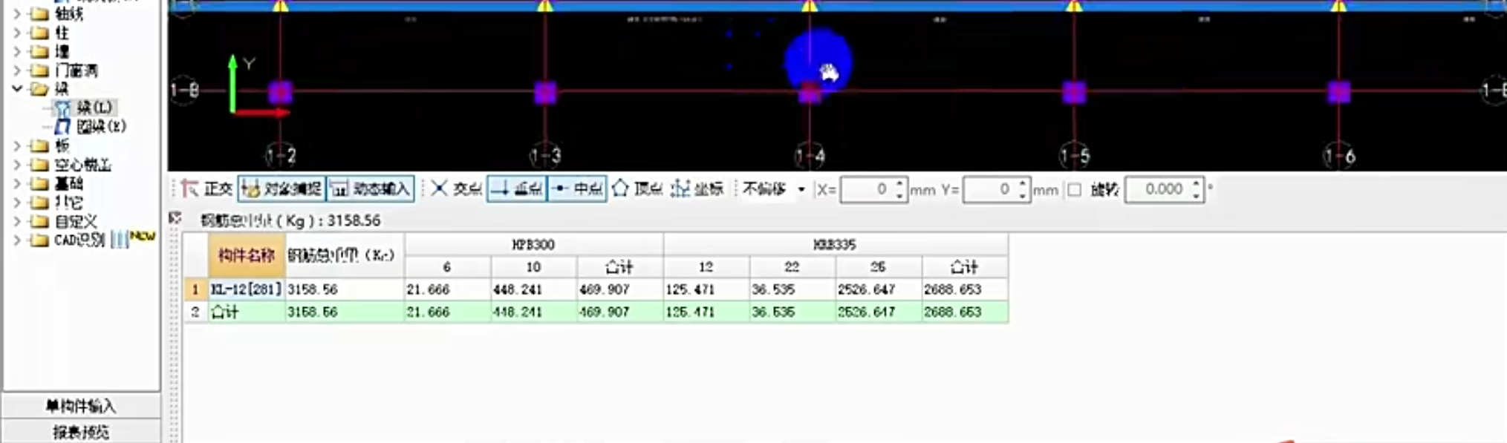Viewport: 1507px width, 443px height.
Task: Select the KL-12[281] row cell
Action: point(247,289)
